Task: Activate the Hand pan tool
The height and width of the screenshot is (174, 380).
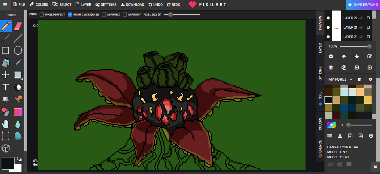Action: coord(6,124)
